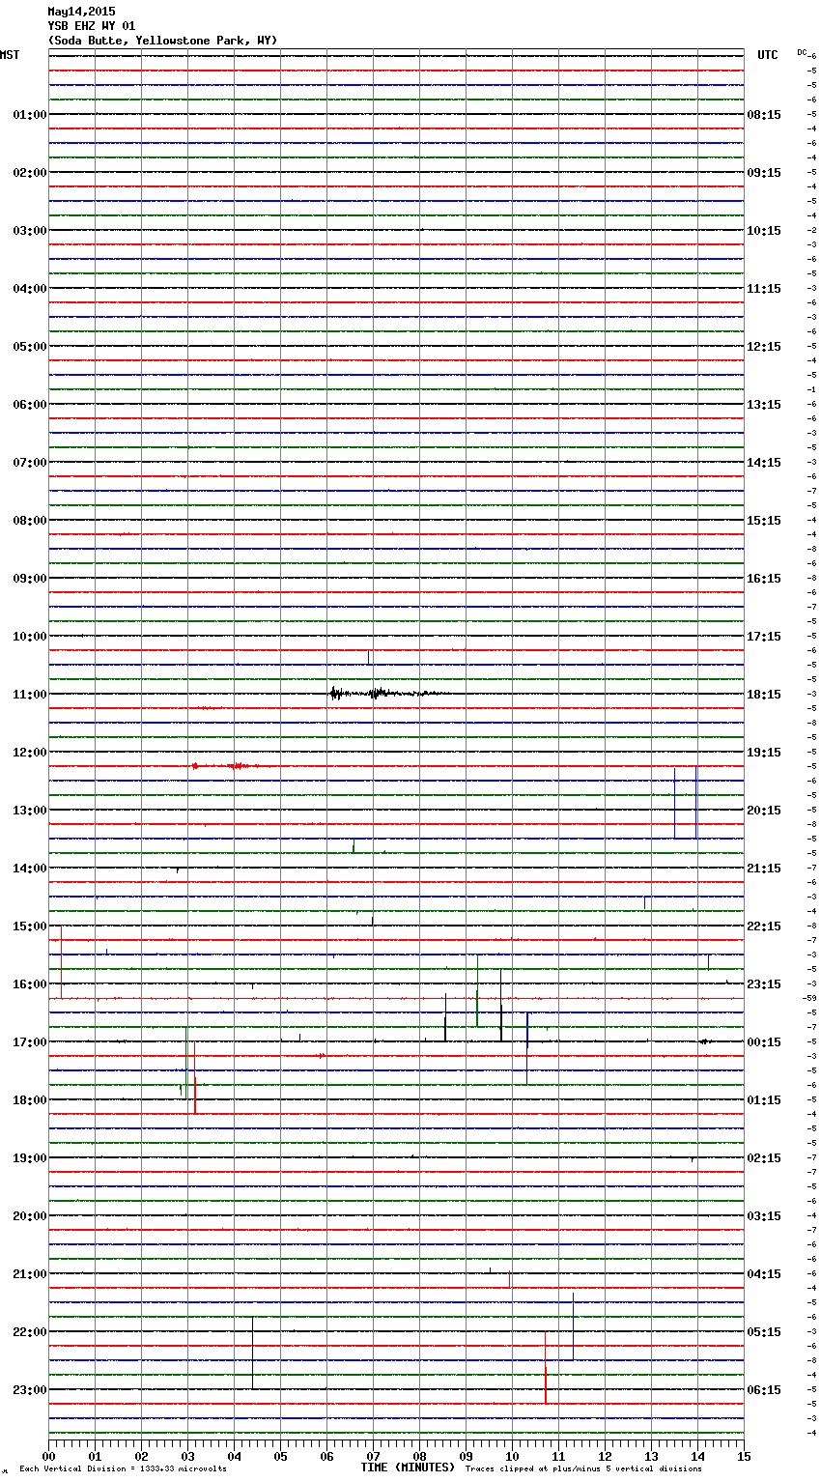The image size is (821, 1482).
Task: Click the 06:15 UTC time label
Action: 764,1390
